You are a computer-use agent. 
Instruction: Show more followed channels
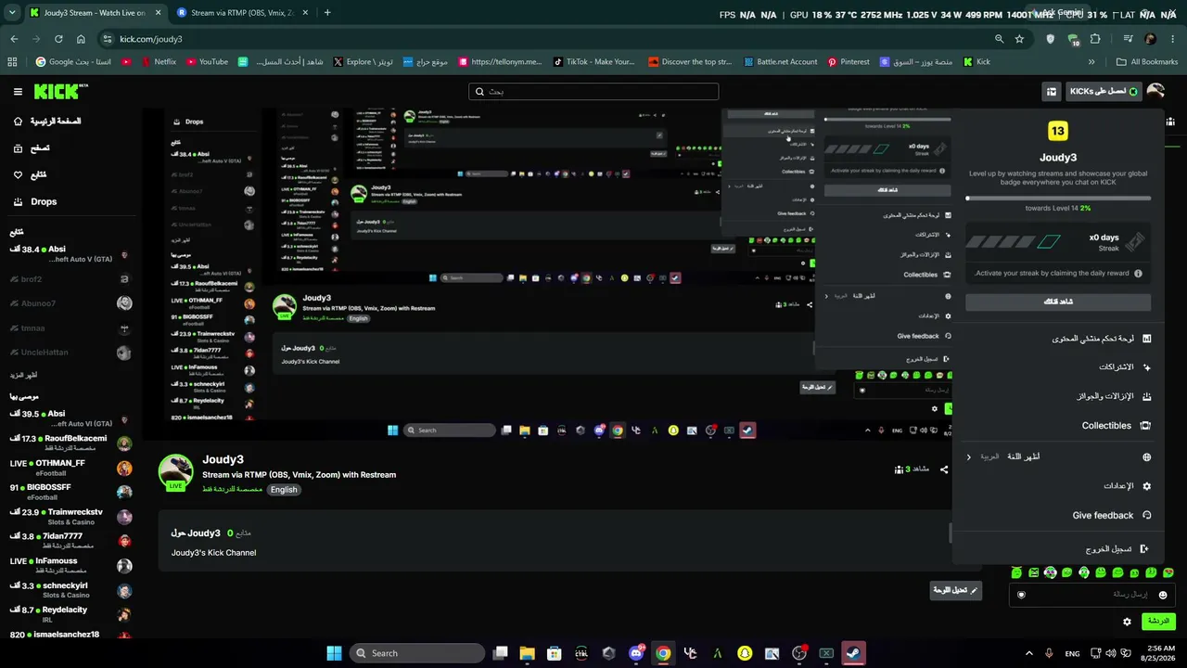click(x=24, y=375)
